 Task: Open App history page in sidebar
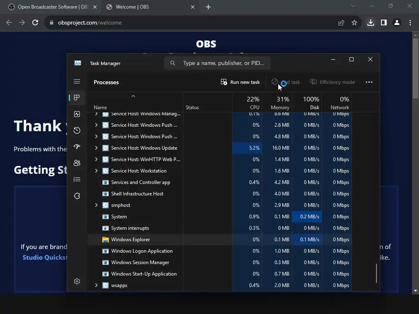tap(77, 130)
